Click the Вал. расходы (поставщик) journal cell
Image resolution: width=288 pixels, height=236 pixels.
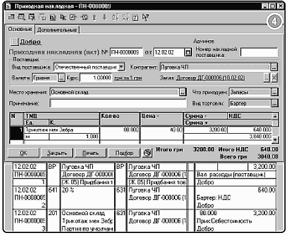tap(235, 175)
